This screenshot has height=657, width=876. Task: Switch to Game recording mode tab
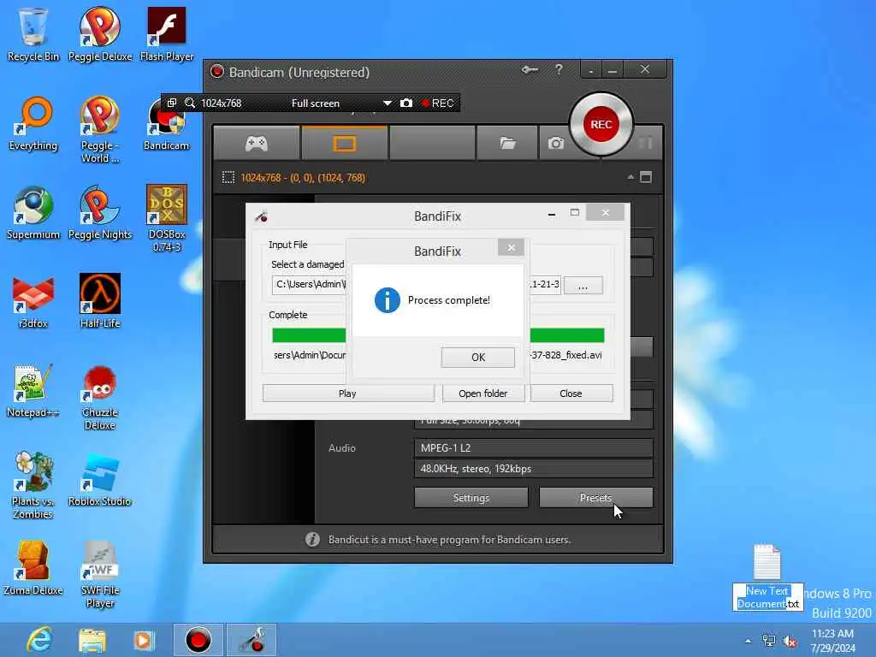(257, 144)
